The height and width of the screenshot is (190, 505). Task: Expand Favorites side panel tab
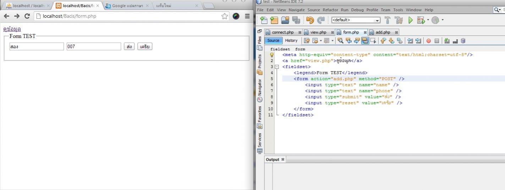pyautogui.click(x=260, y=117)
